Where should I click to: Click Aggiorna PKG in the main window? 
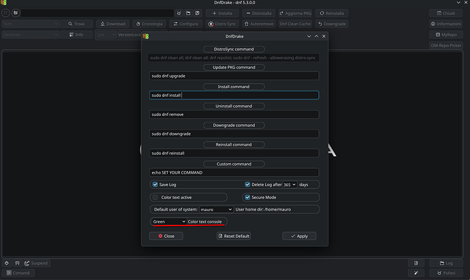coord(295,13)
